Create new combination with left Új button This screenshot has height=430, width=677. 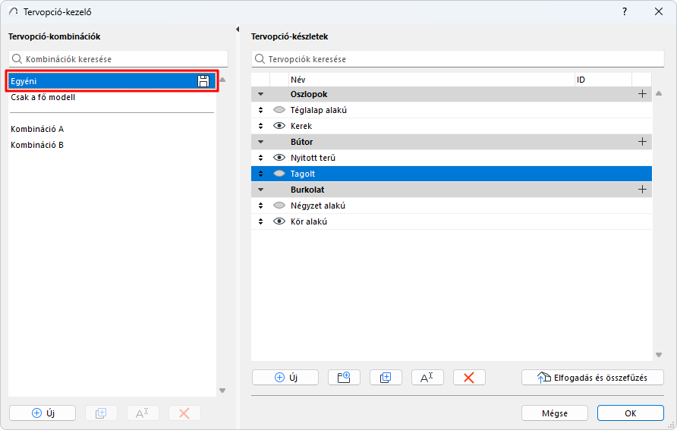tap(43, 413)
